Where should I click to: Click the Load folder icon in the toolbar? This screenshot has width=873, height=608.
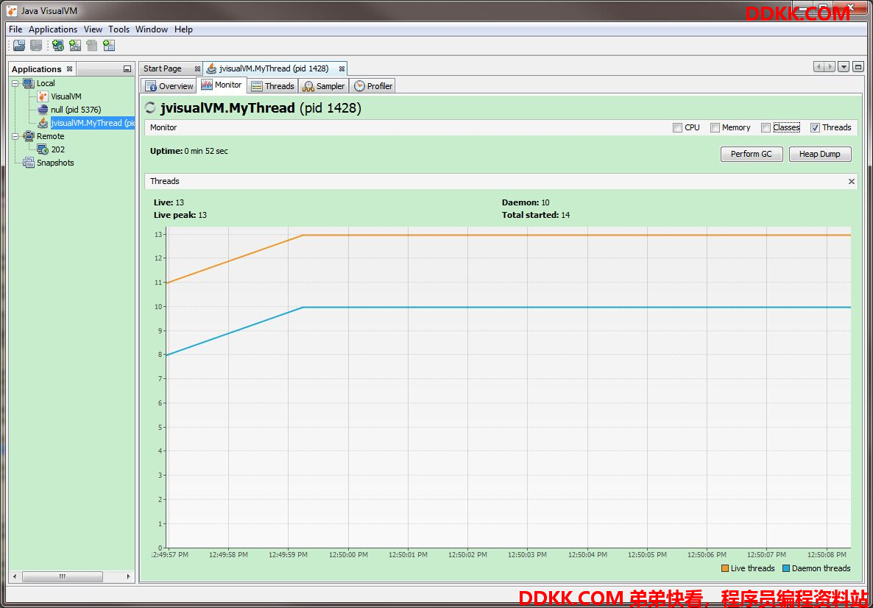coord(19,46)
